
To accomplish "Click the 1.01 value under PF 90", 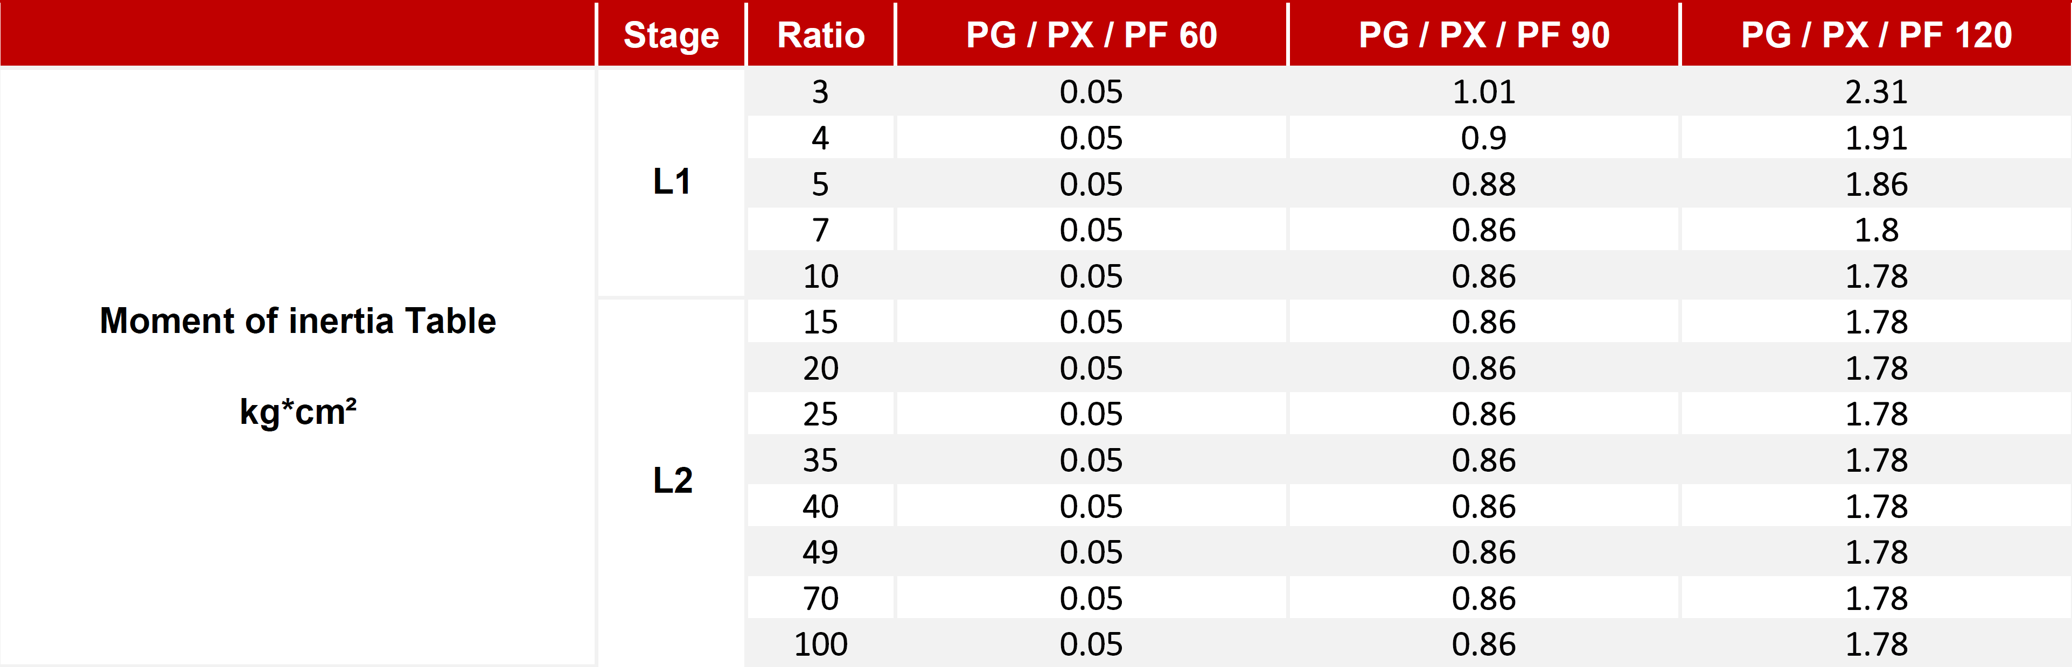I will [1484, 91].
